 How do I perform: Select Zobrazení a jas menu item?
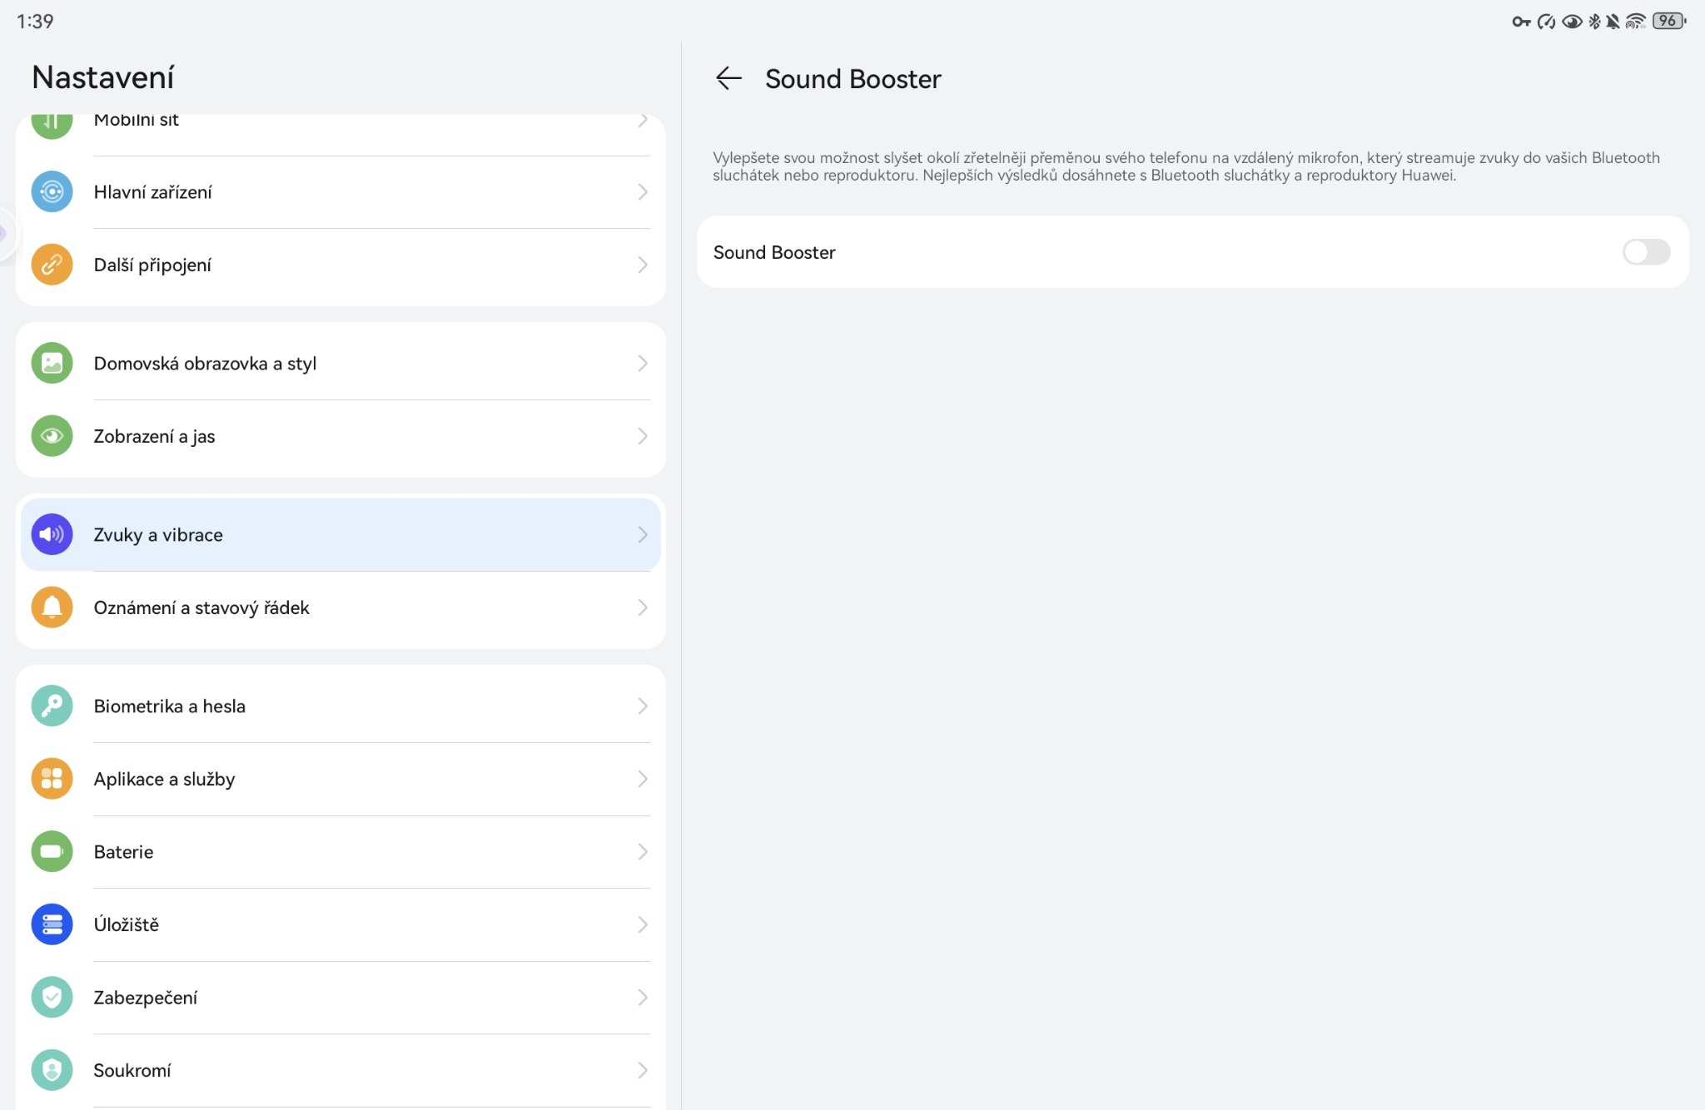click(333, 436)
